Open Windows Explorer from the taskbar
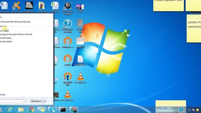Viewport: 201px width, 113px height. coord(21,110)
